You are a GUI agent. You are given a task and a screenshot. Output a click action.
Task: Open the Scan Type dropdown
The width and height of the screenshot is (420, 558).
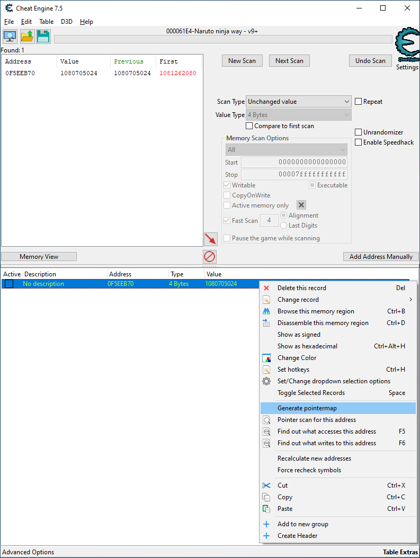coord(298,102)
